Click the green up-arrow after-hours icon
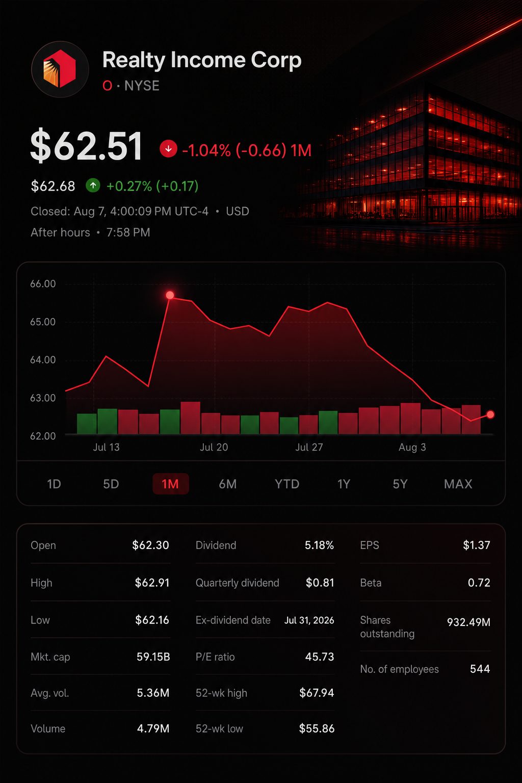This screenshot has height=783, width=522. [93, 185]
